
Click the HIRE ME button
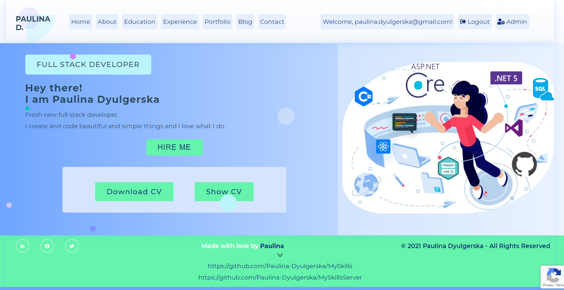(x=174, y=147)
